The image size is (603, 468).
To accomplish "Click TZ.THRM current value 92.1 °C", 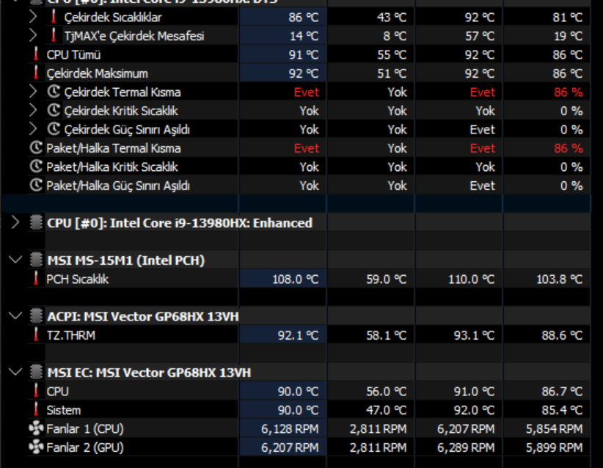I will [298, 335].
